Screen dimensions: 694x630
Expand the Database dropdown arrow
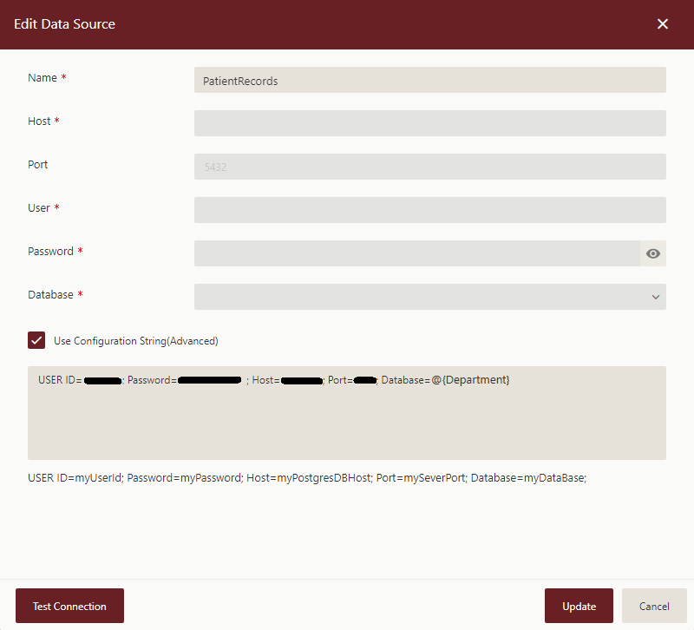coord(655,297)
